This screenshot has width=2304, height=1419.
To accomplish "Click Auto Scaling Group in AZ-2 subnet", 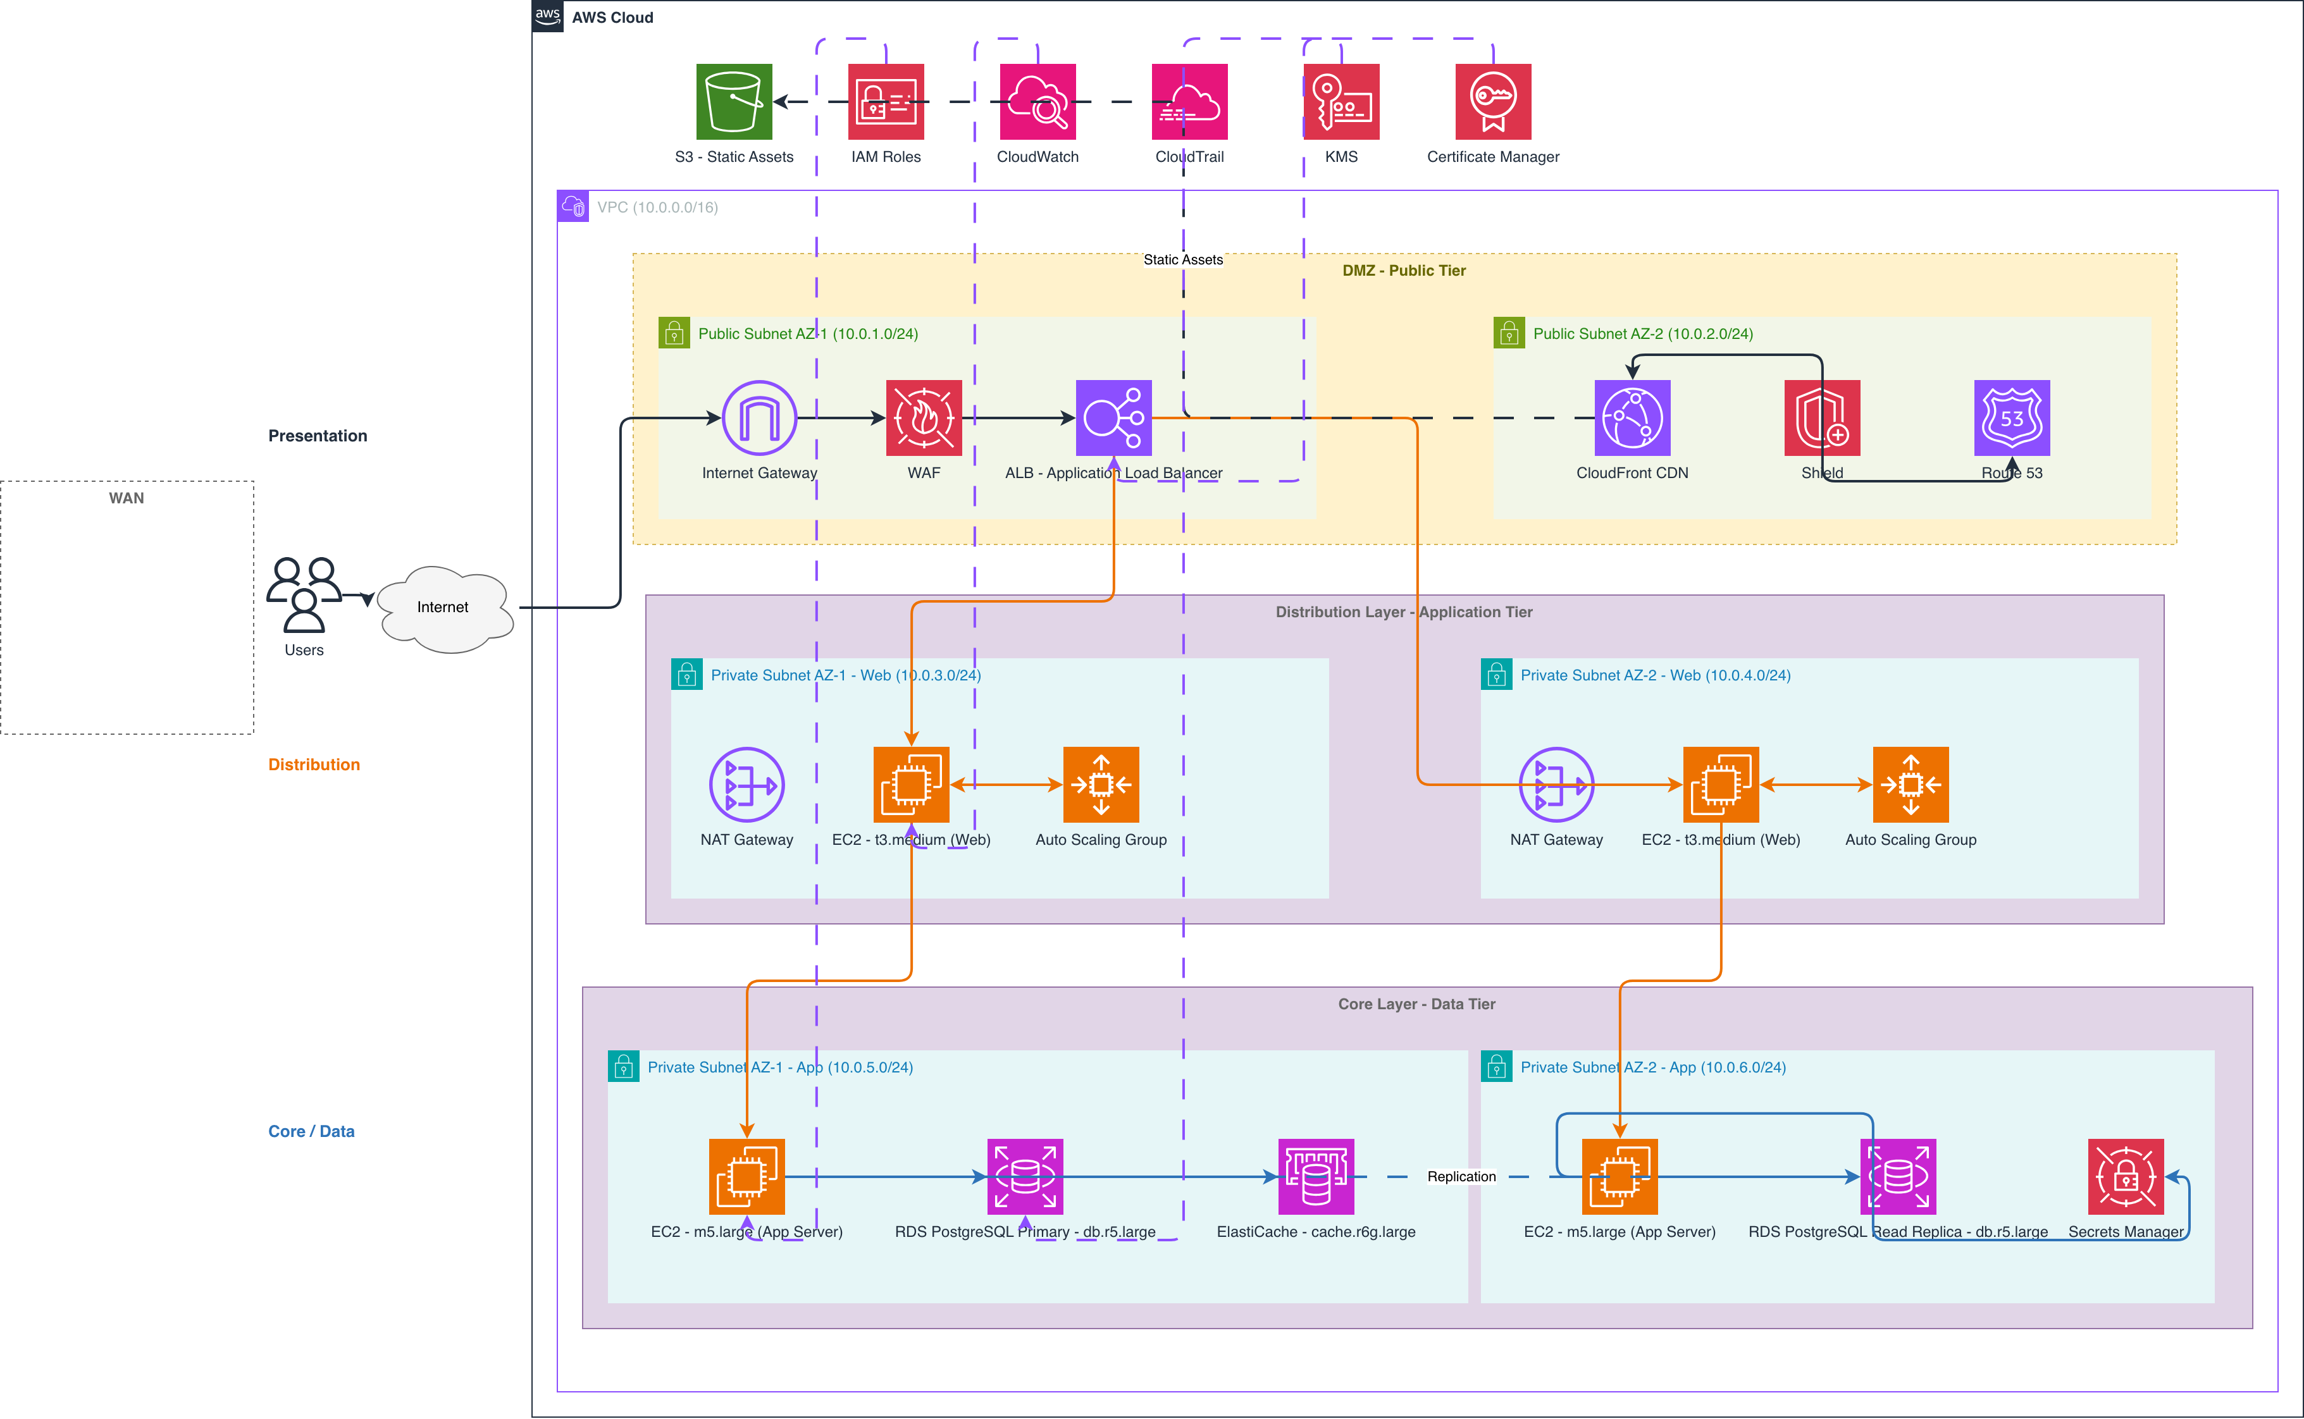I will click(1911, 785).
